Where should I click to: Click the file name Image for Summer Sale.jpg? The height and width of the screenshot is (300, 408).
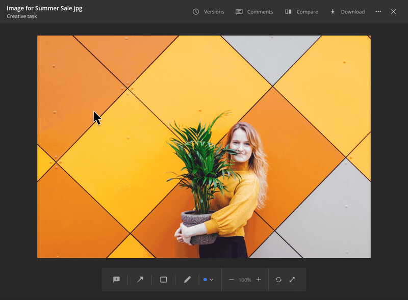[44, 8]
